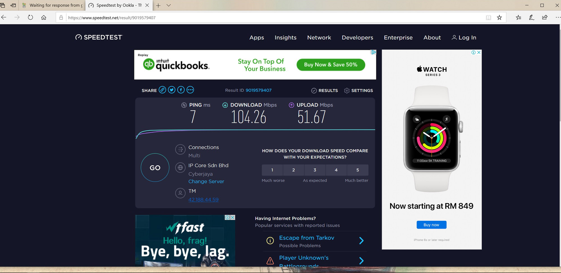The height and width of the screenshot is (273, 561).
Task: Open IP address 42.188.44.59 link
Action: tap(203, 199)
